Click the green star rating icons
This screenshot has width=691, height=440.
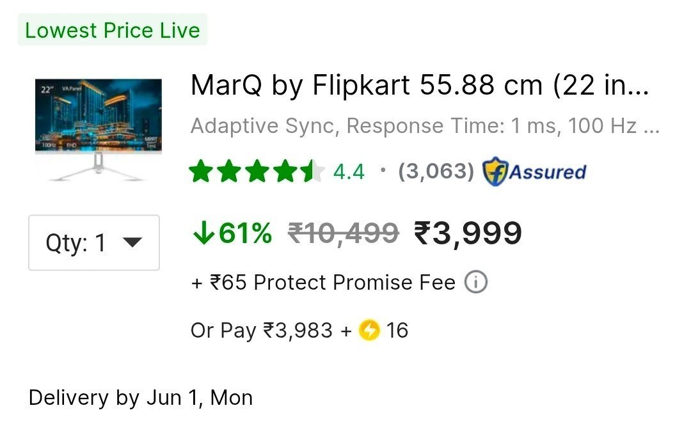click(257, 171)
